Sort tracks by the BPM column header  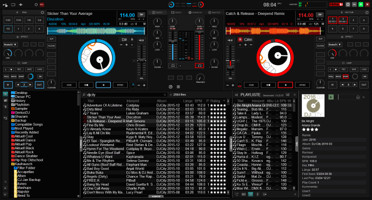click(x=199, y=101)
